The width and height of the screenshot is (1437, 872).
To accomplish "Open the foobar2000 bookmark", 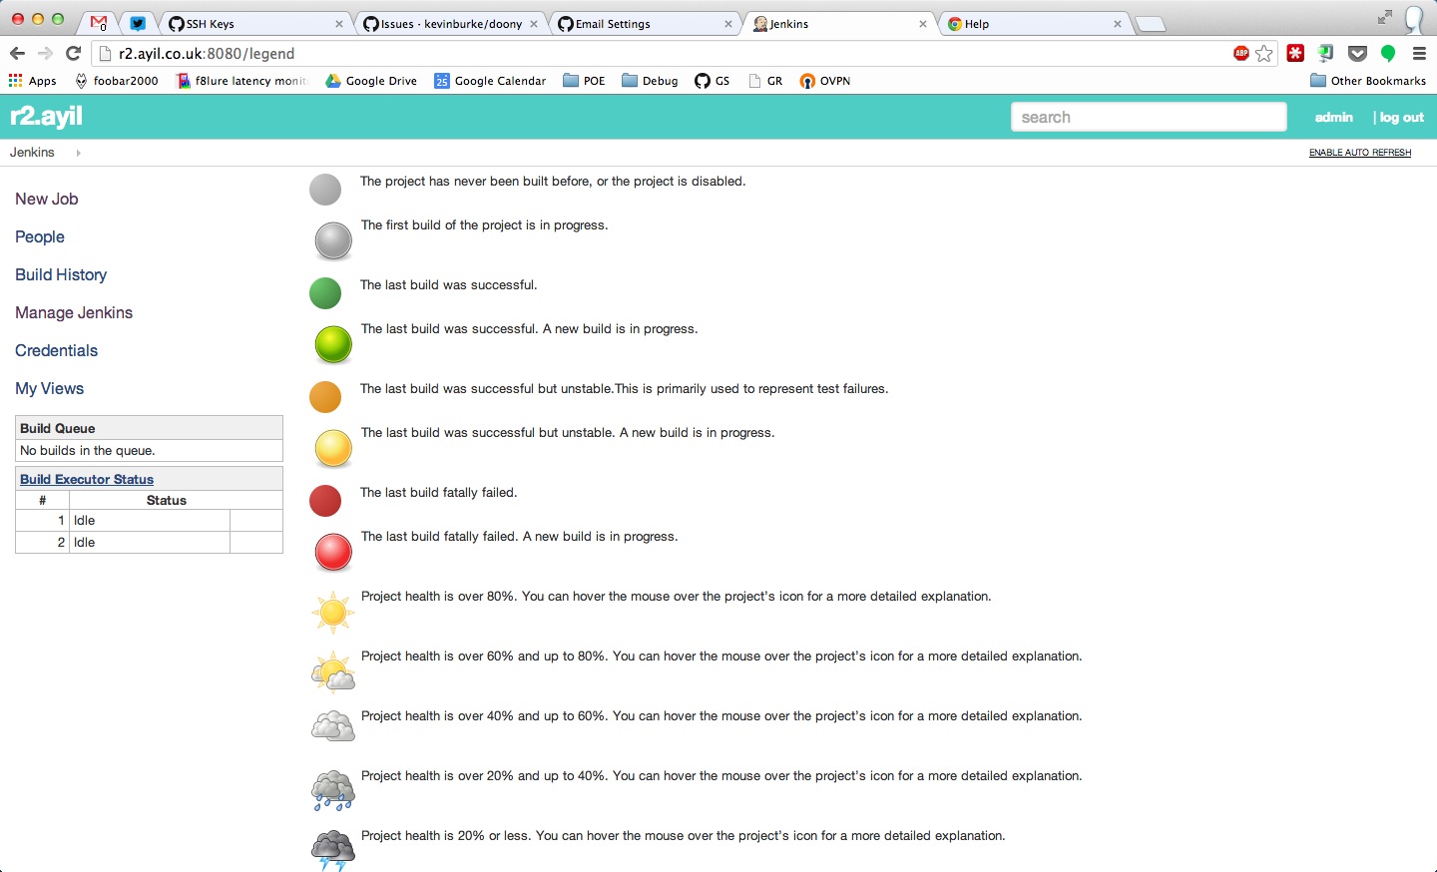I will 117,81.
